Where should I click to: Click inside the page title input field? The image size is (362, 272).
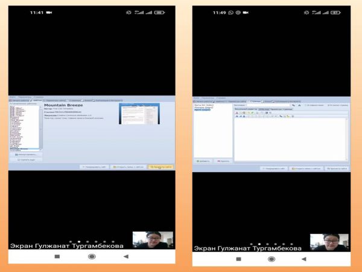click(x=267, y=105)
